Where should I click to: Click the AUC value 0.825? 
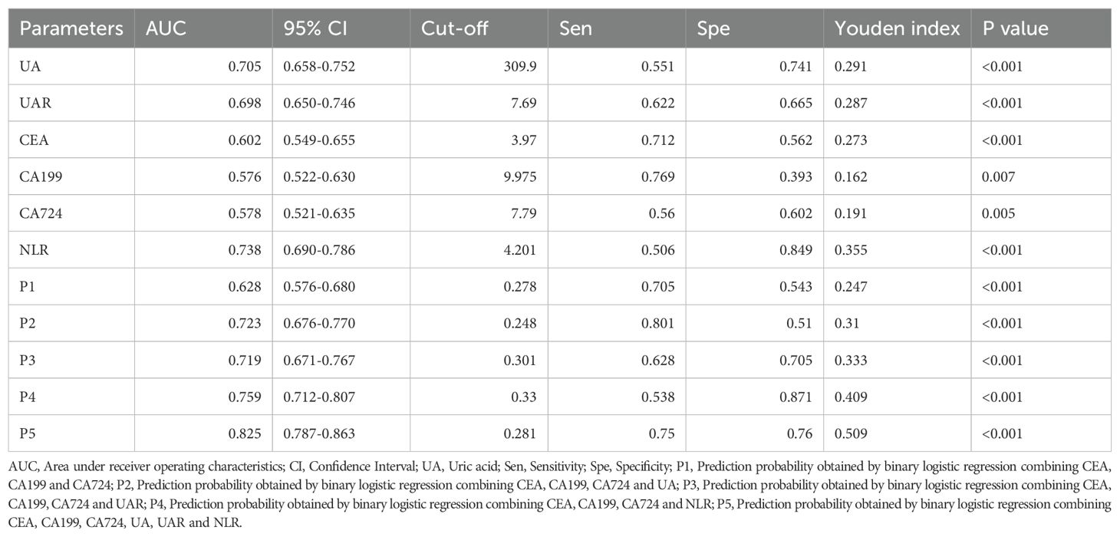245,433
